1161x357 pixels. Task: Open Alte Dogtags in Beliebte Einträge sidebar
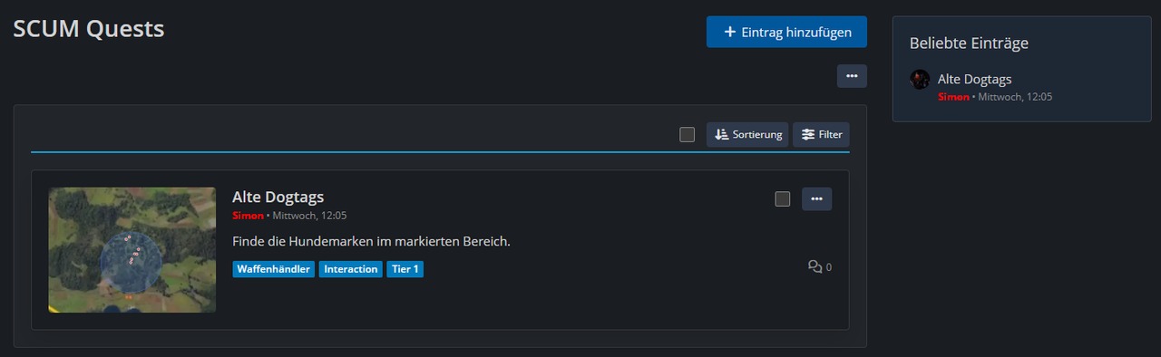tap(974, 79)
